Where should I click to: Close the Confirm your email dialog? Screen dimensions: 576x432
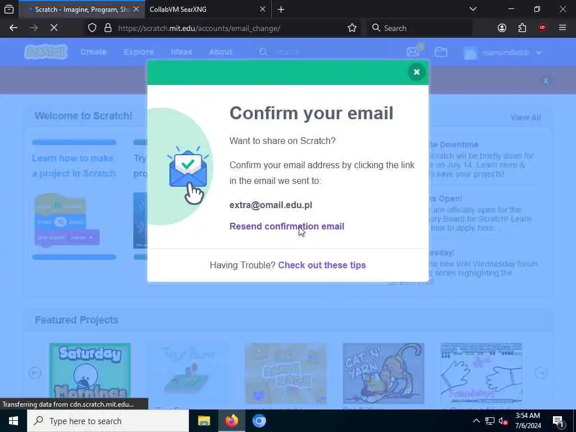[417, 72]
